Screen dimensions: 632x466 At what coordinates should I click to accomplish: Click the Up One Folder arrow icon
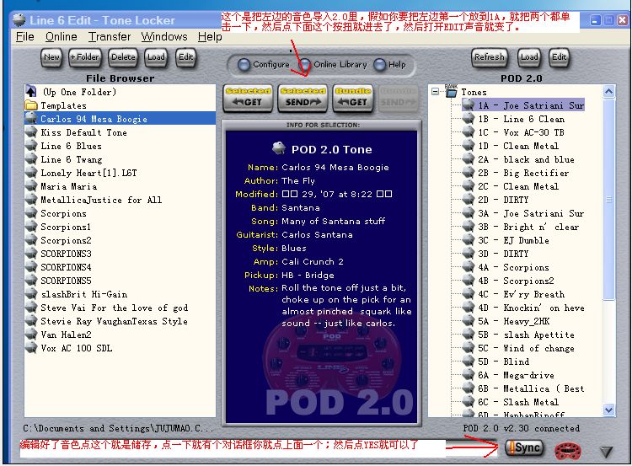tap(31, 92)
